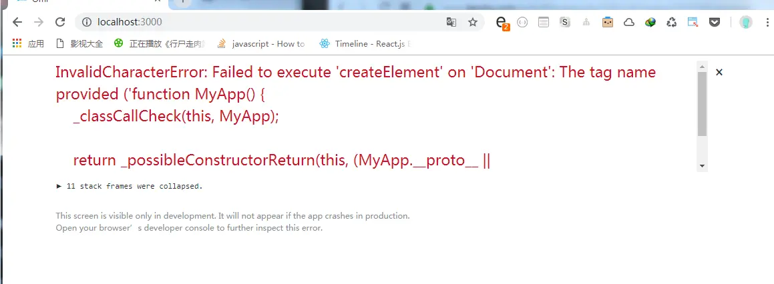Open the 'S' extension icon
Screen dimensions: 774x284
(x=565, y=22)
